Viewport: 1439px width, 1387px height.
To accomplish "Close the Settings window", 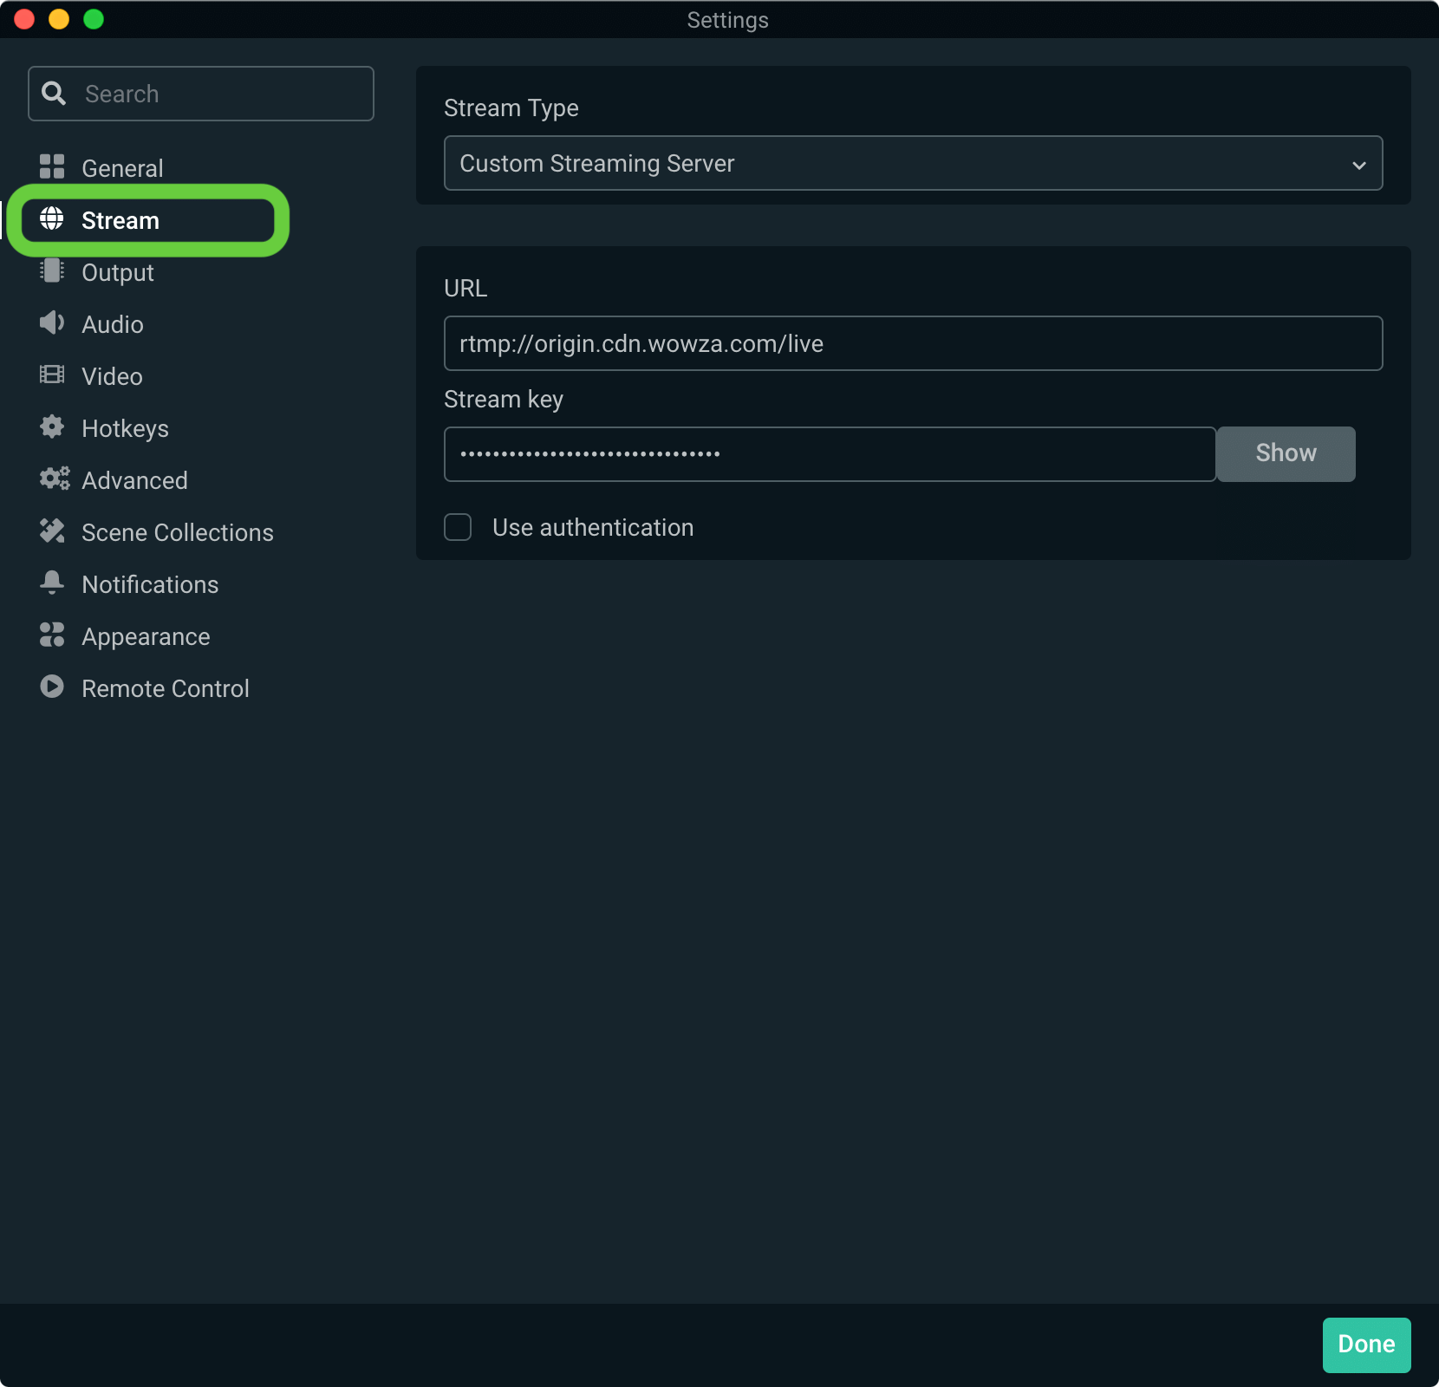I will 24,19.
